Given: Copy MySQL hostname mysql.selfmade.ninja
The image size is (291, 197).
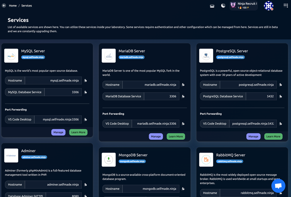Looking at the screenshot, I should (86, 80).
